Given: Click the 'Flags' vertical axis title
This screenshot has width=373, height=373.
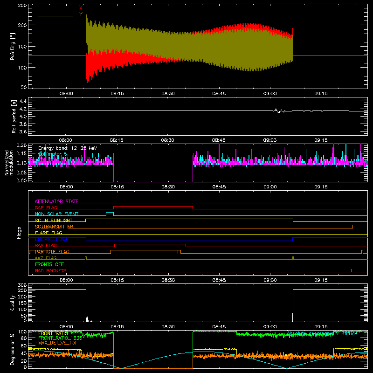Looking at the screenshot, I should 19,233.
